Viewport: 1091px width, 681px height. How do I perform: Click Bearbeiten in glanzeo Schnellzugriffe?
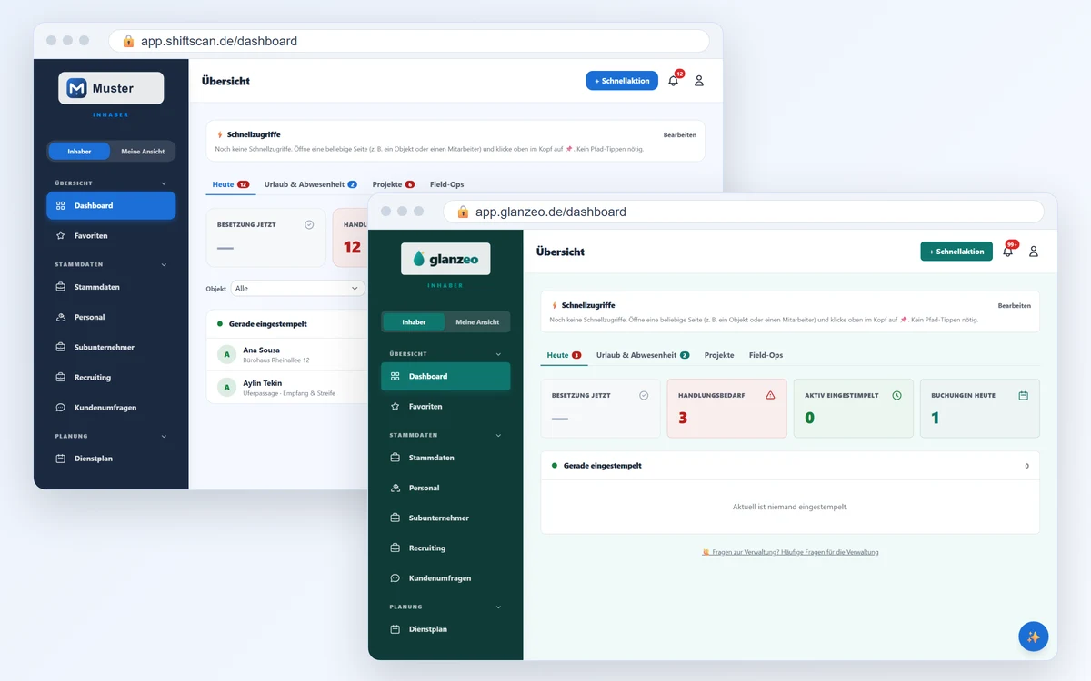click(x=1015, y=305)
